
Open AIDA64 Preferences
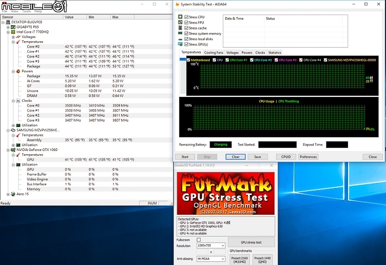click(308, 157)
